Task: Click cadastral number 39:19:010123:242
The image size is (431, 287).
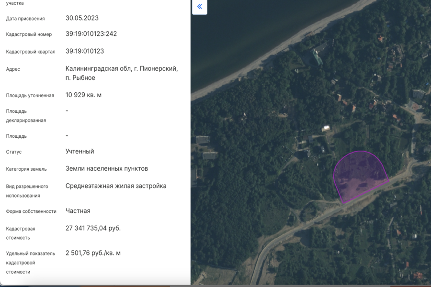Action: [x=91, y=34]
